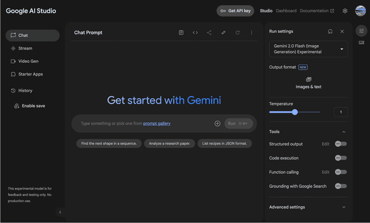Open the Documentation external link
The image size is (370, 223).
[317, 11]
